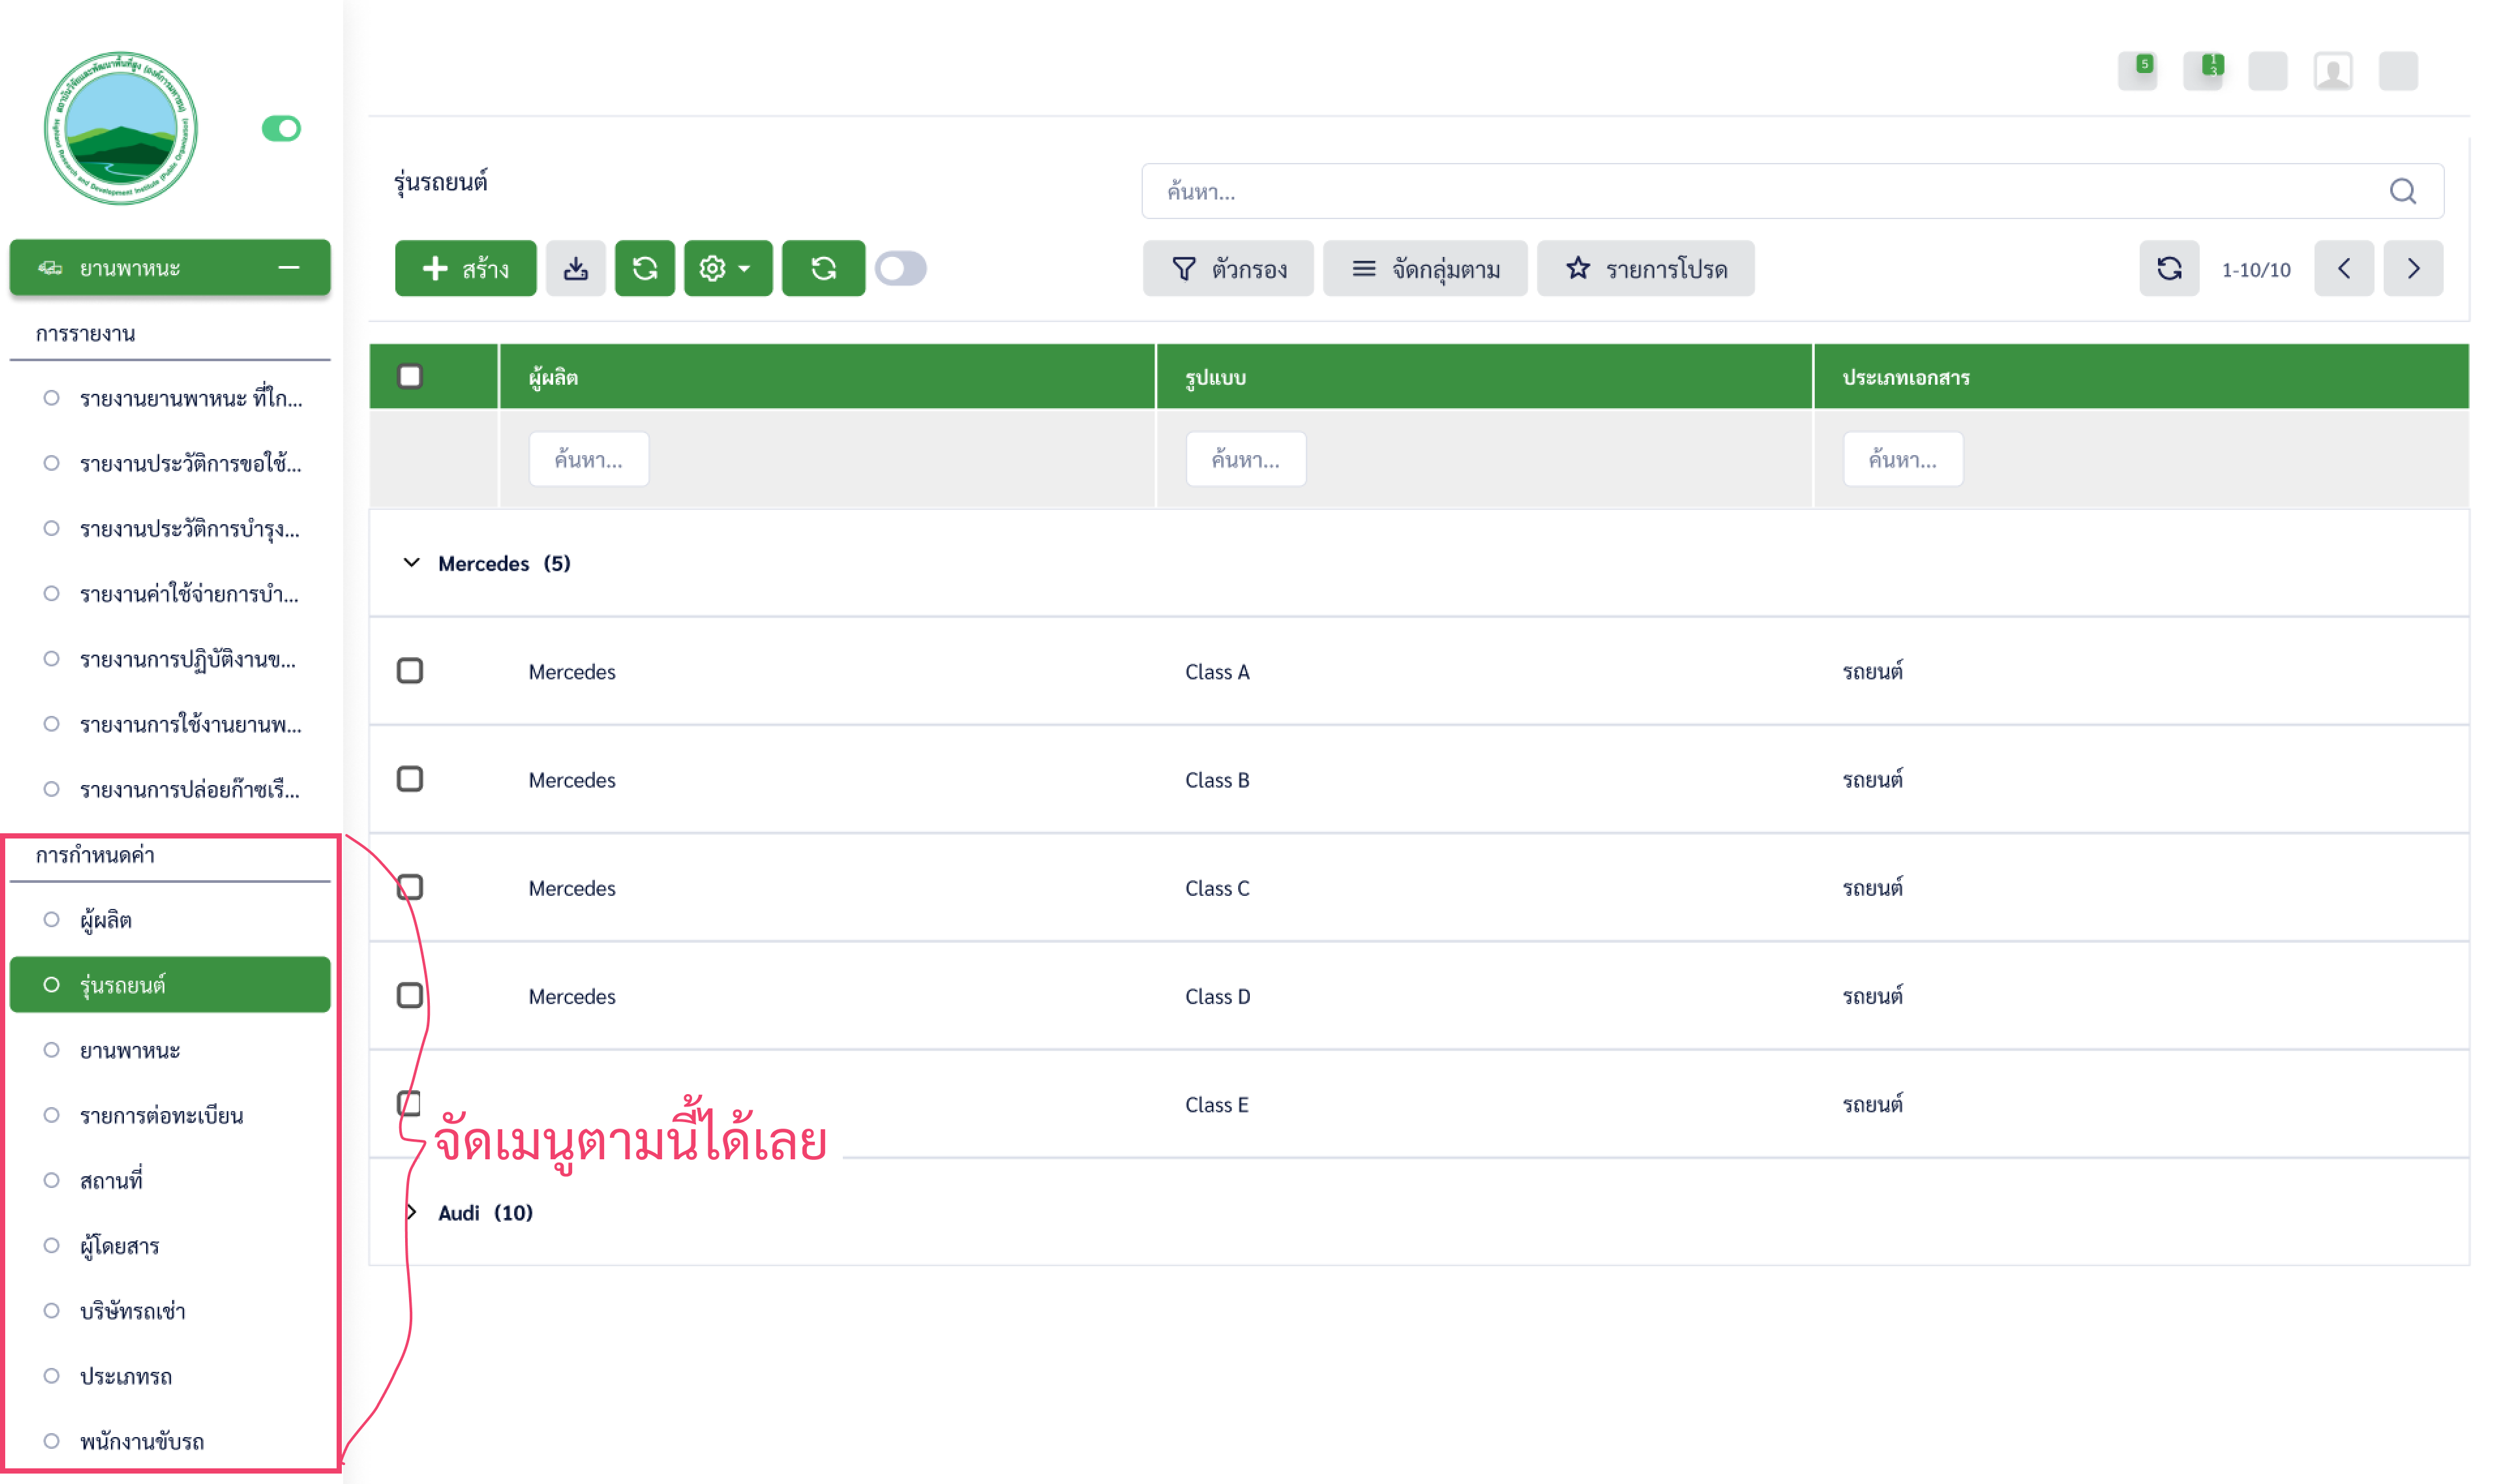This screenshot has width=2505, height=1484.
Task: Click the first green refresh icon button
Action: [645, 268]
